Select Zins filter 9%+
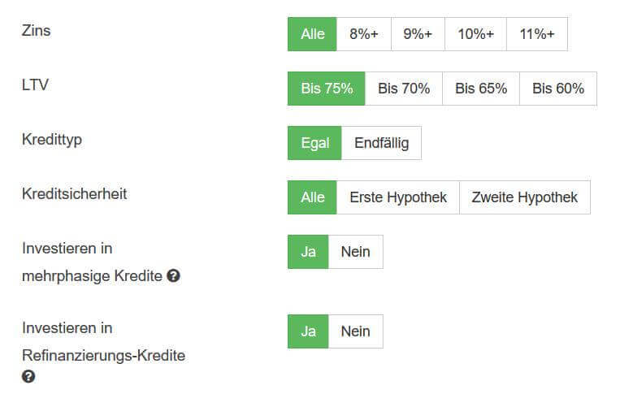This screenshot has width=620, height=394. (x=418, y=34)
